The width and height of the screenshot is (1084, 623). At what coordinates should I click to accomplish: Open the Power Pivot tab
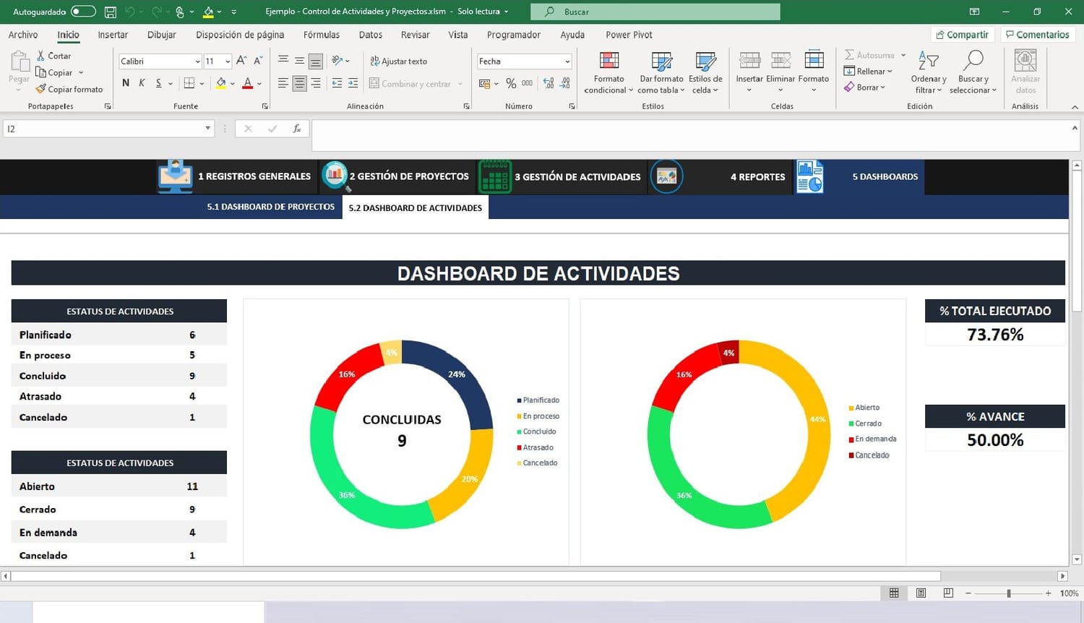click(x=629, y=35)
